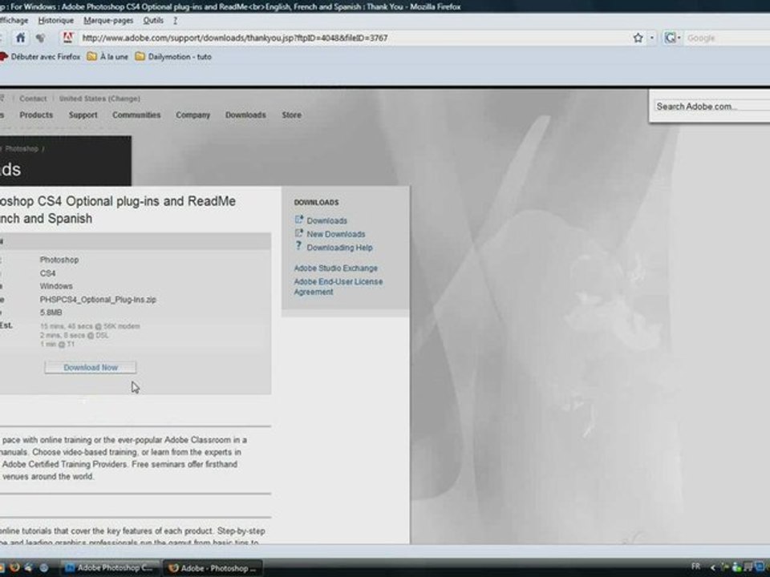The image size is (770, 577).
Task: Click the icon beside New Downloads link
Action: click(298, 233)
